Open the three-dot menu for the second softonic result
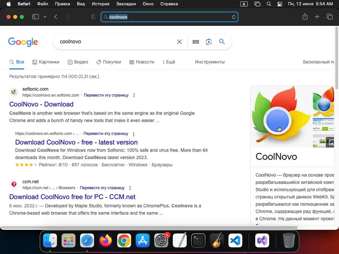Viewport: 339px width, 254px height. point(134,134)
